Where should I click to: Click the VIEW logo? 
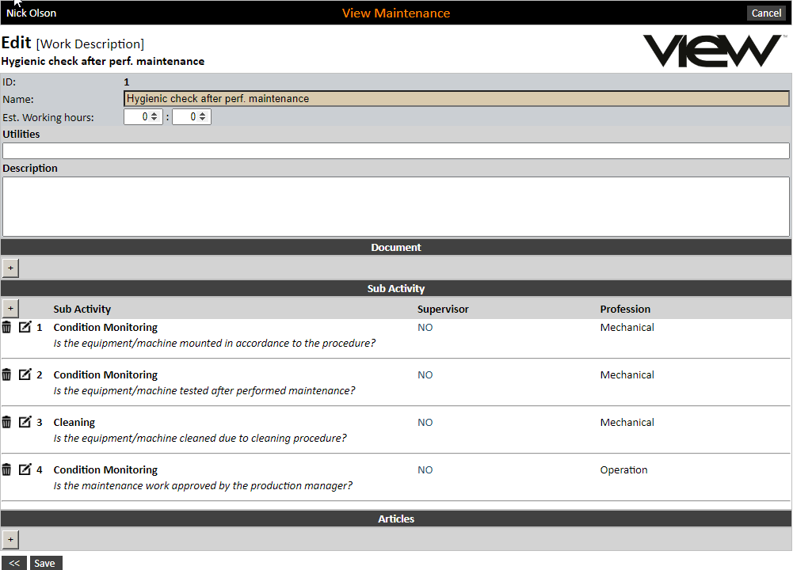(x=711, y=51)
